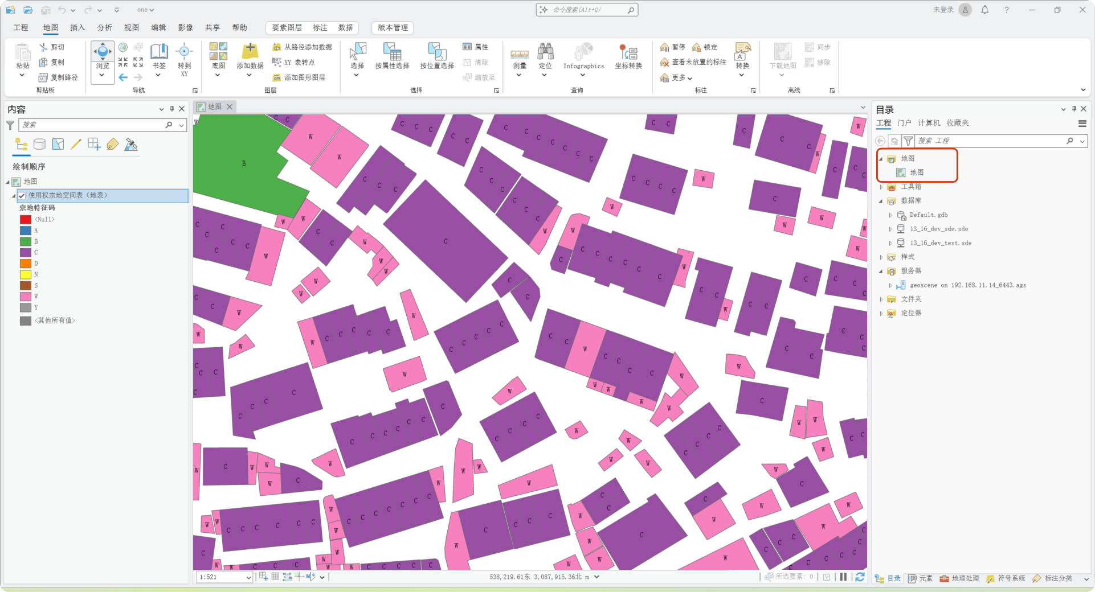The image size is (1095, 592).
Task: Open the 定位 locate binoculars tool
Action: pyautogui.click(x=545, y=56)
